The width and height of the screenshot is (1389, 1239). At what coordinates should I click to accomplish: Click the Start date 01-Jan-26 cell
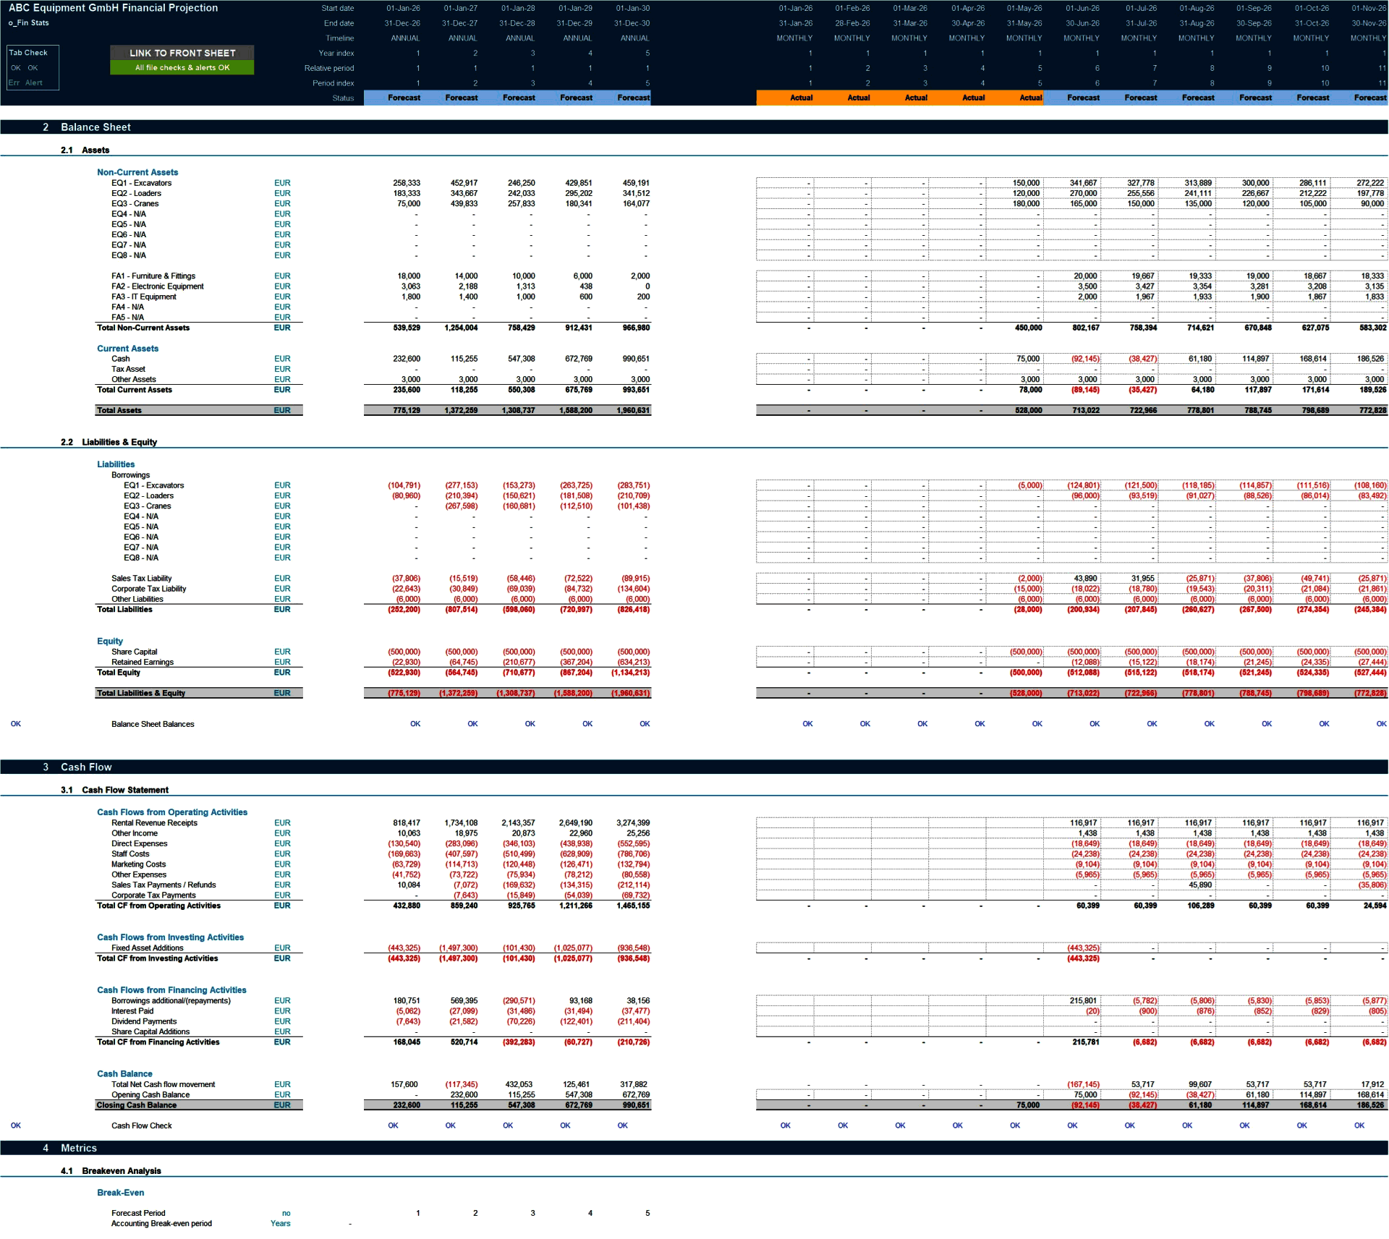coord(402,8)
